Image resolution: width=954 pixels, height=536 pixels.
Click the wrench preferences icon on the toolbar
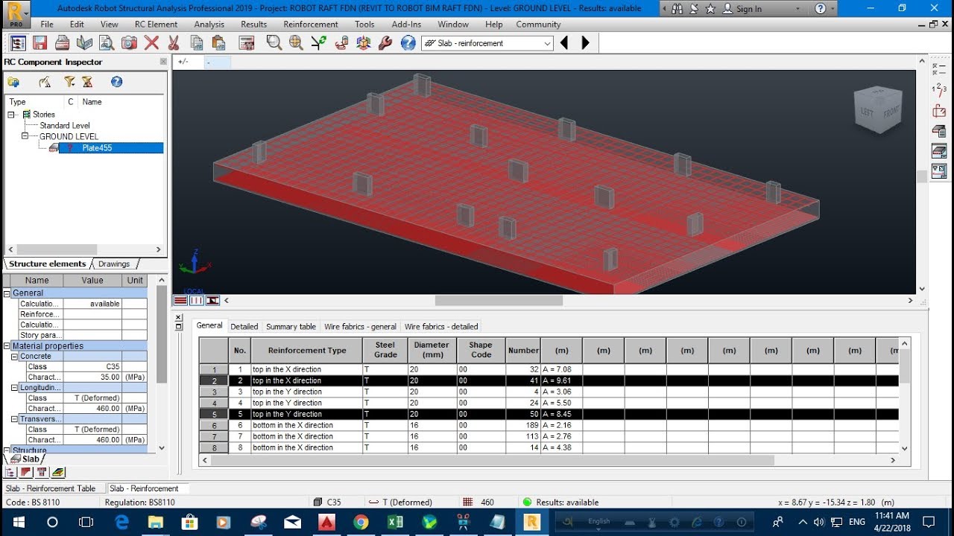pyautogui.click(x=384, y=43)
